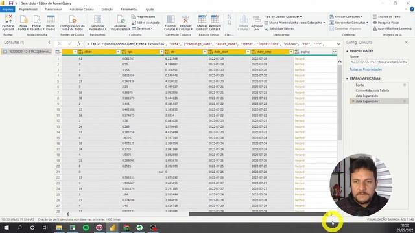Click Azure Machine Learning
Image resolution: width=415 pixels, height=233 pixels.
pyautogui.click(x=392, y=28)
